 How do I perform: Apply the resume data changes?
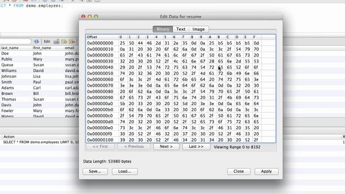click(x=266, y=171)
